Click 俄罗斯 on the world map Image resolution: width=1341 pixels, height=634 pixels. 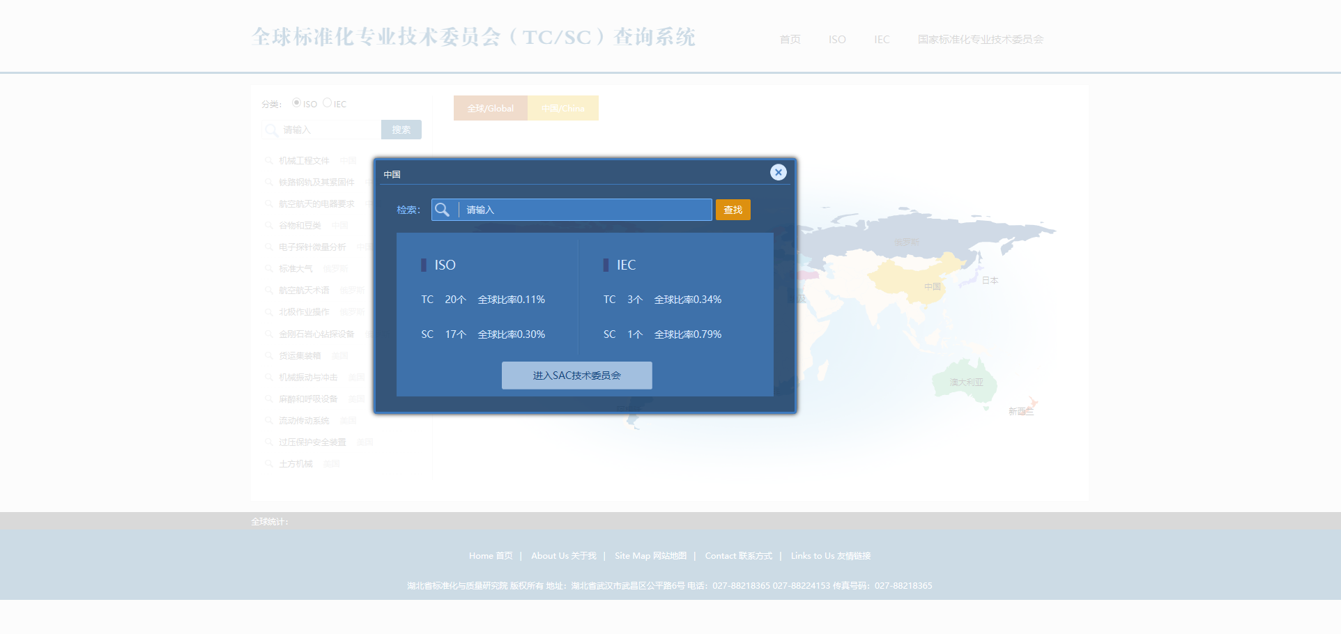point(906,242)
